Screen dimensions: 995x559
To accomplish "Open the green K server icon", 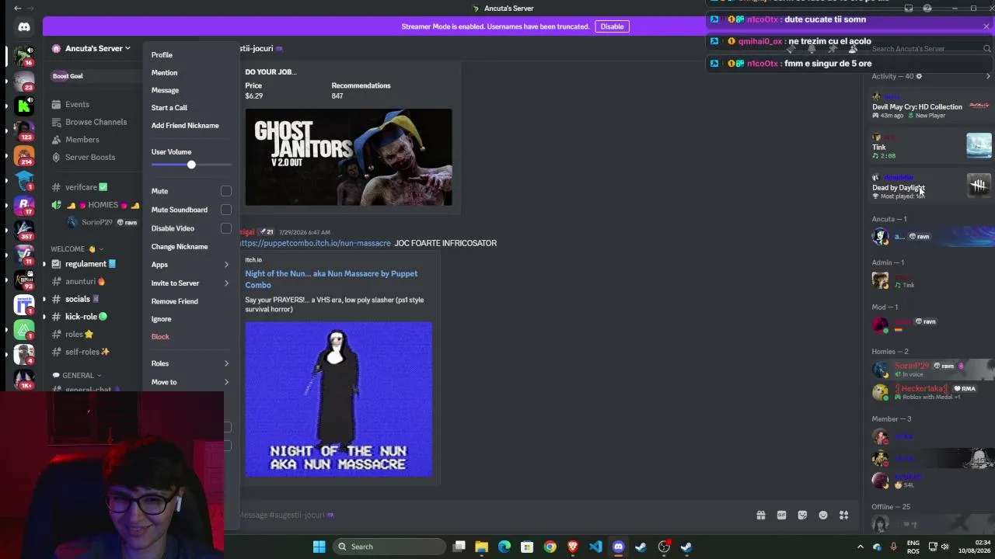I will pyautogui.click(x=24, y=106).
